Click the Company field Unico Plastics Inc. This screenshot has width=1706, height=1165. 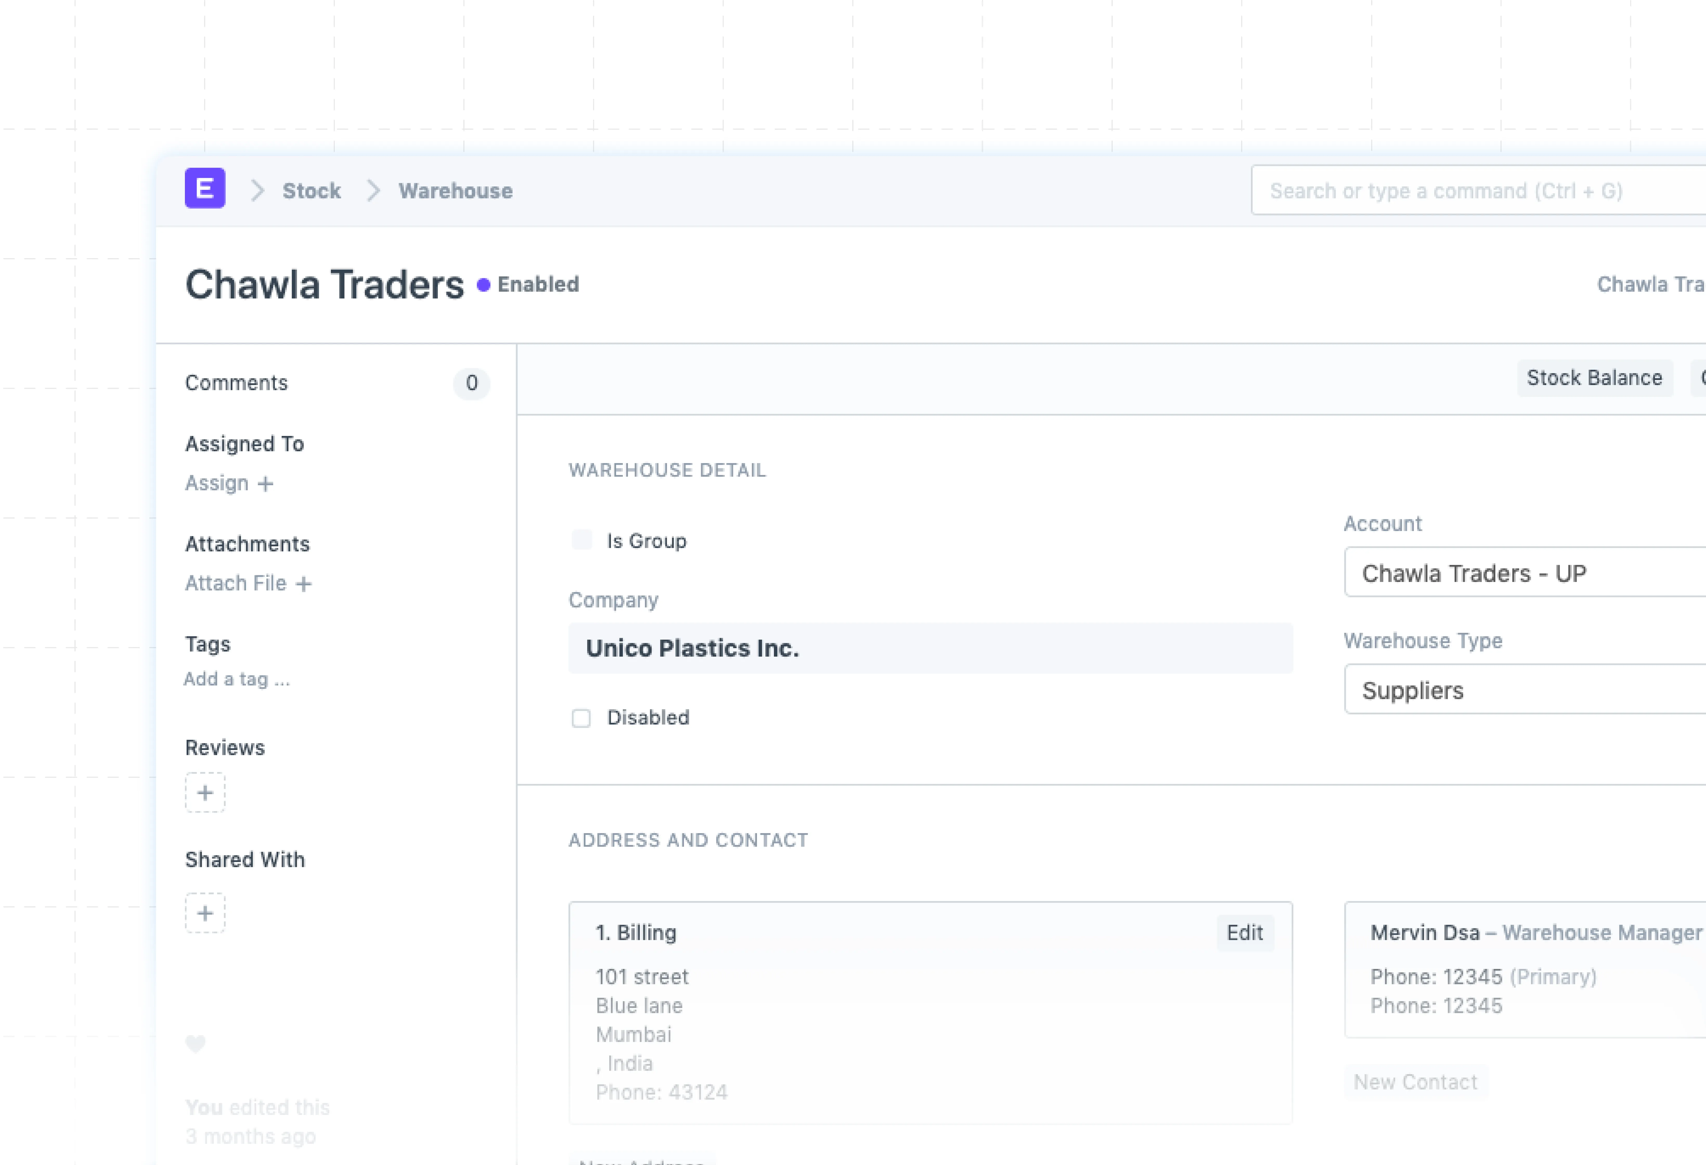point(929,648)
